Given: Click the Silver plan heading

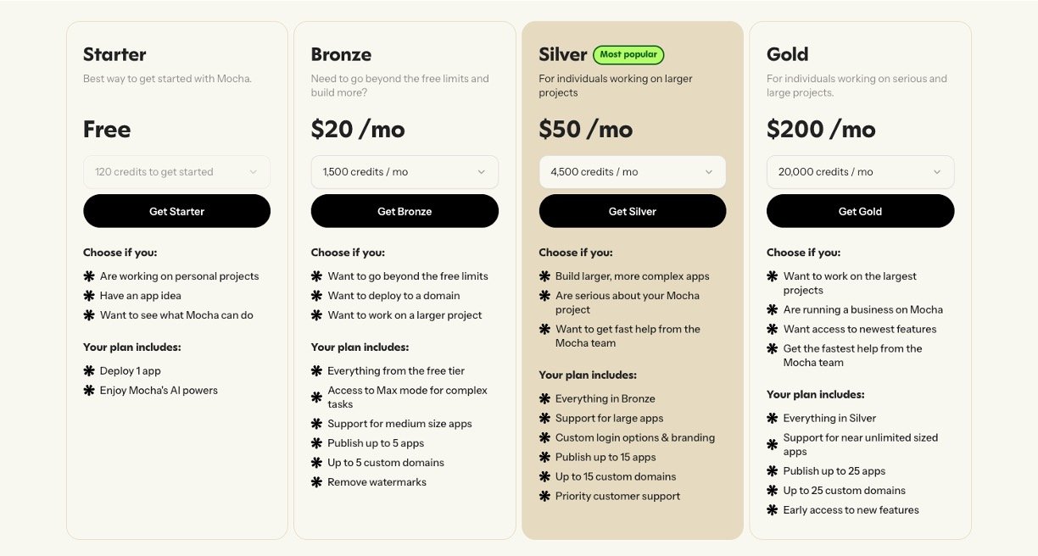Looking at the screenshot, I should [563, 55].
